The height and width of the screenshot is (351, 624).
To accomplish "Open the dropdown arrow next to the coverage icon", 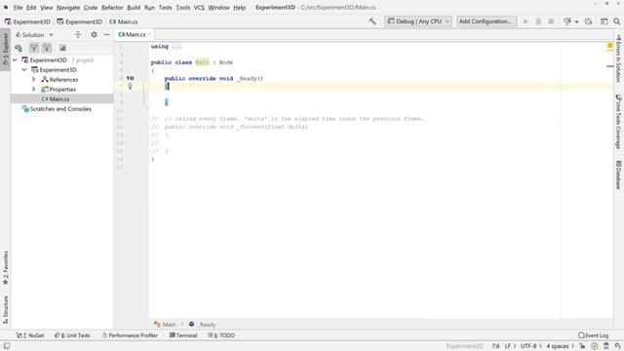I will point(576,21).
